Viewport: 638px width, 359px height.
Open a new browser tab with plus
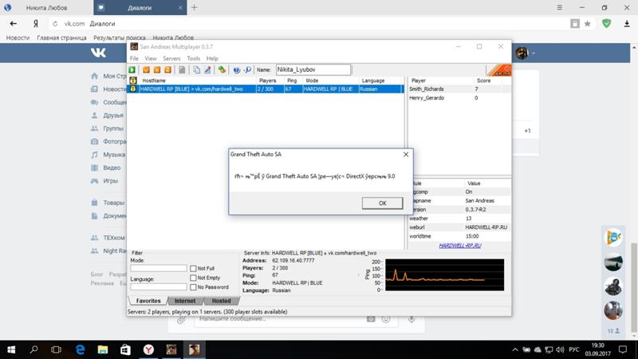pos(194,7)
